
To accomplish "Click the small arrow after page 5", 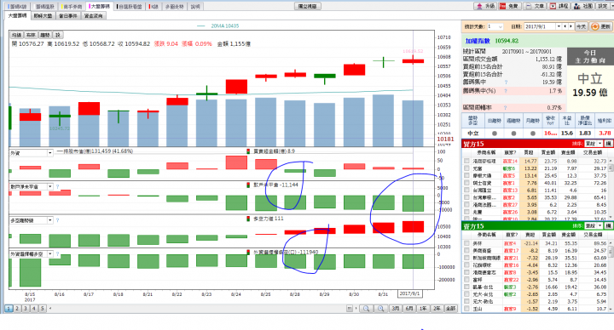I will click(50, 309).
